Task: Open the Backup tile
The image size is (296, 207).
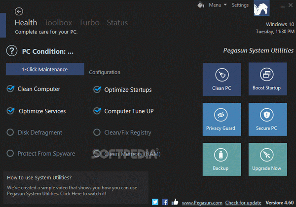Action: (x=222, y=160)
